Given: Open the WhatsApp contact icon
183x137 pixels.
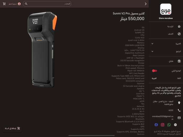Looking at the screenshot, I should coord(169,125).
